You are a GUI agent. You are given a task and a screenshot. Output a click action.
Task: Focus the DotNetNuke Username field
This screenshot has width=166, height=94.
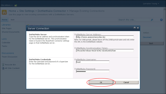pos(93,62)
